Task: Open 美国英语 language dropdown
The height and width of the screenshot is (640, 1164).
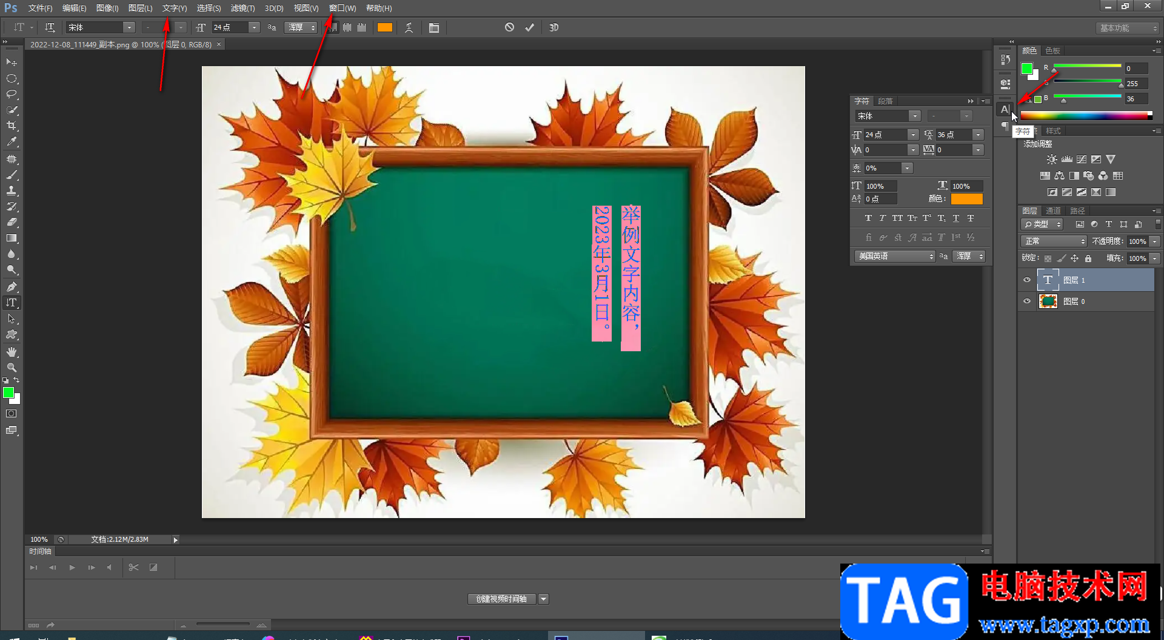Action: (x=895, y=256)
